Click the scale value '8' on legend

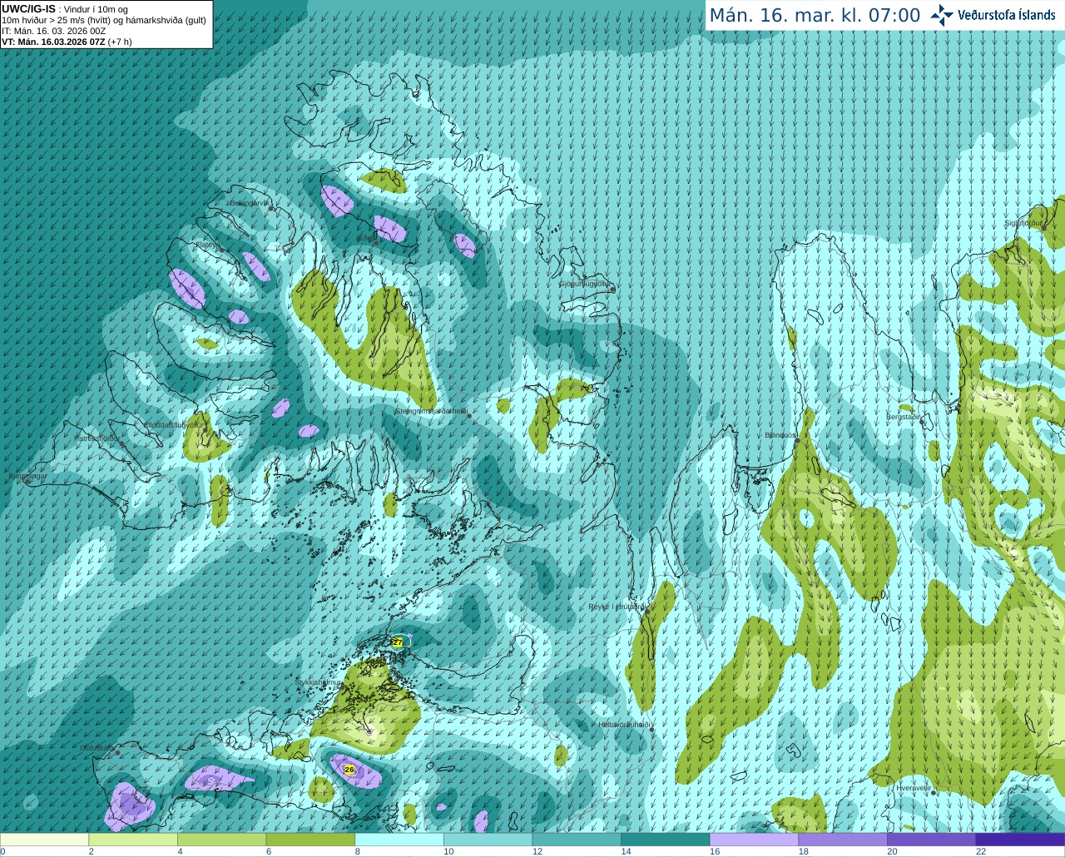click(357, 851)
